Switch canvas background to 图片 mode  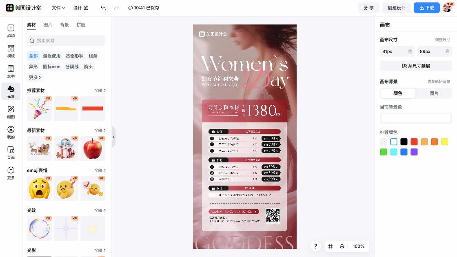click(434, 93)
